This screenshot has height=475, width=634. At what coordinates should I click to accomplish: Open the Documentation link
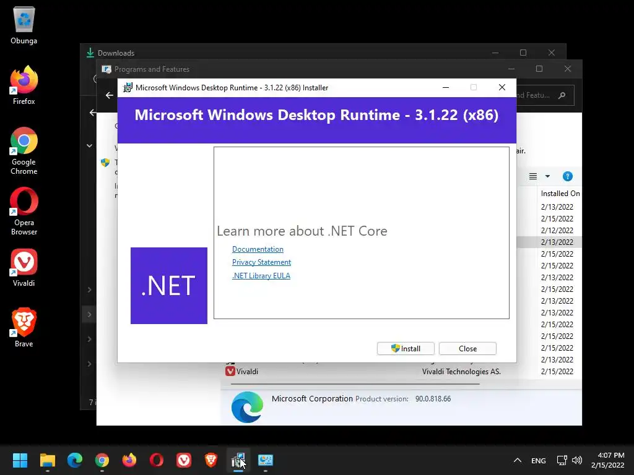(258, 249)
